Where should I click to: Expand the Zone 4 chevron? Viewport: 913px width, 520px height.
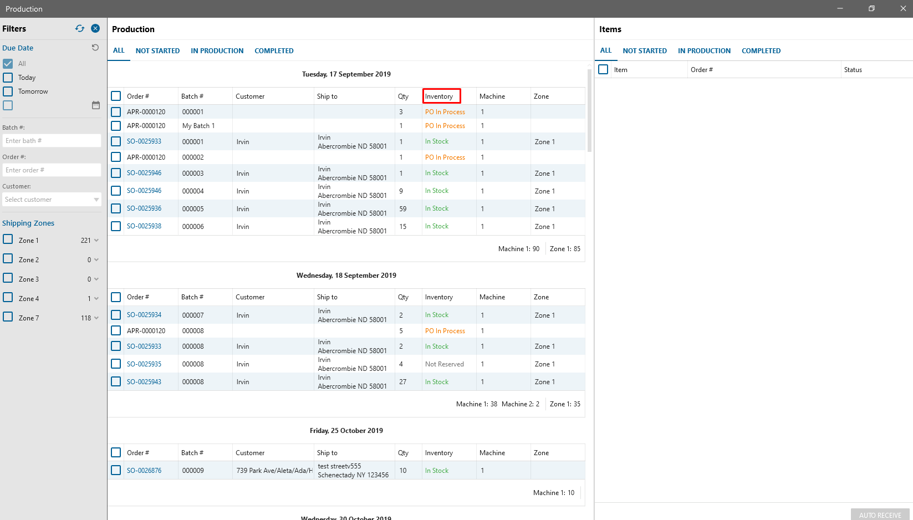(96, 299)
